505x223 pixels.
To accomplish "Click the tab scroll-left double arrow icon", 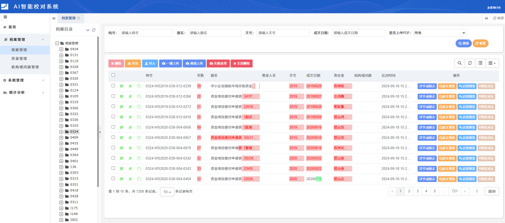I will 54,18.
